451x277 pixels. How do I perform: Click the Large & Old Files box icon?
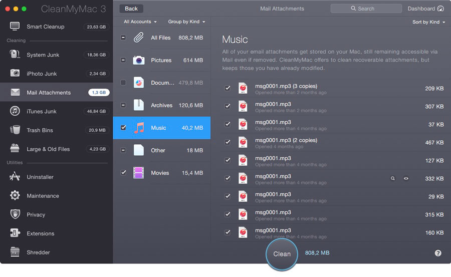(15, 148)
